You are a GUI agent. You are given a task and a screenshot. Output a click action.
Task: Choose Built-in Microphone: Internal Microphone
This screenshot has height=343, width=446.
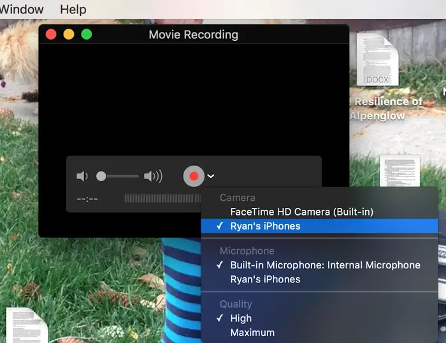pos(325,265)
